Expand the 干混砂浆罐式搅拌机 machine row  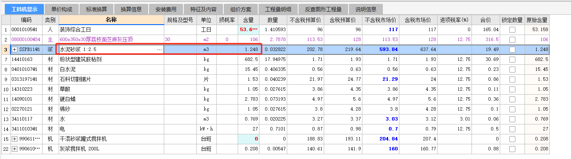pyautogui.click(x=15, y=139)
